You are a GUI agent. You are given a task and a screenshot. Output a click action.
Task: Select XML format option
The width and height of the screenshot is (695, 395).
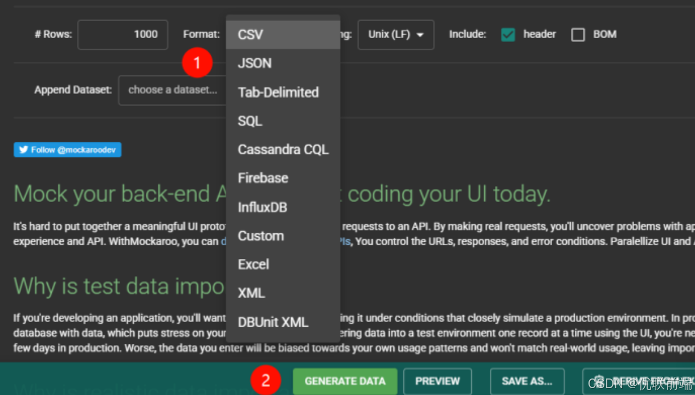coord(283,293)
